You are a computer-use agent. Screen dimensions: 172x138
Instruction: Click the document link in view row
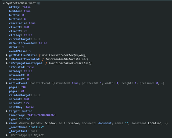[x=105, y=123]
